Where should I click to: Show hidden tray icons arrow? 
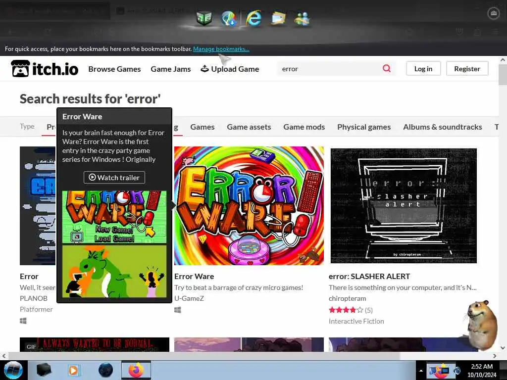421,371
